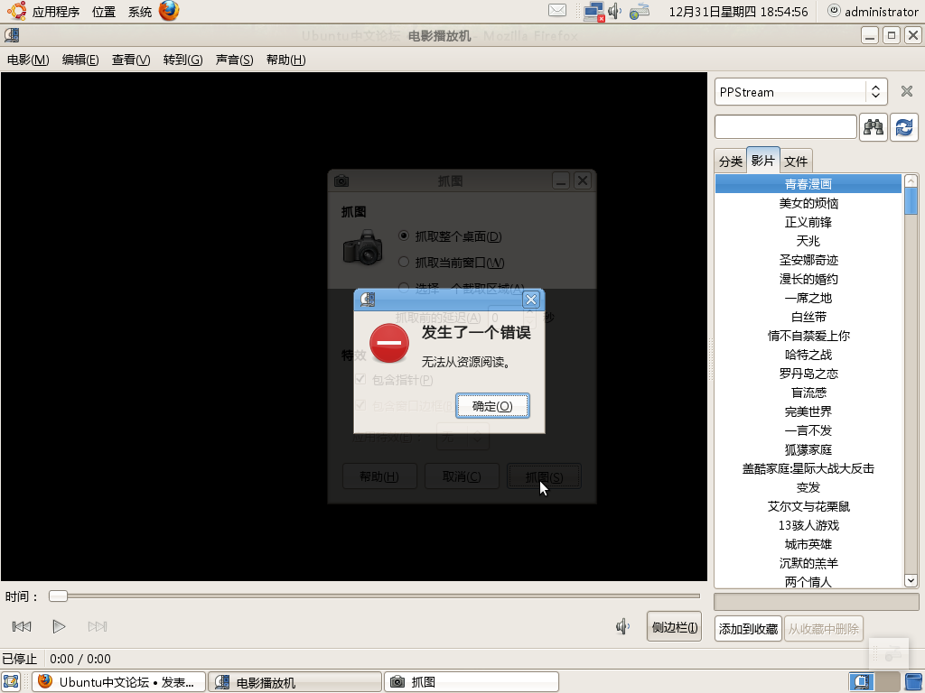Click the time seek slider handle
Viewport: 925px width, 693px height.
click(58, 596)
